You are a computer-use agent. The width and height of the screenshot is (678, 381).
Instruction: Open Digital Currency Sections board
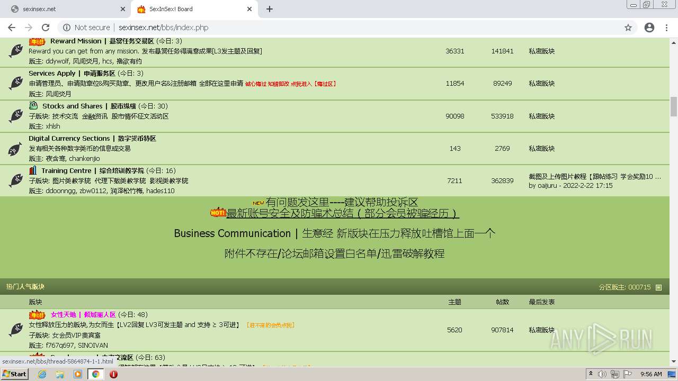tap(92, 138)
